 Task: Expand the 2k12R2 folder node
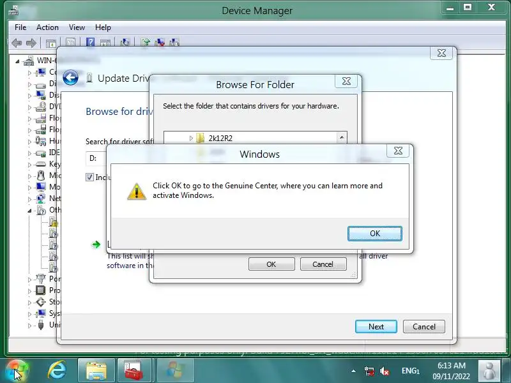pos(191,139)
